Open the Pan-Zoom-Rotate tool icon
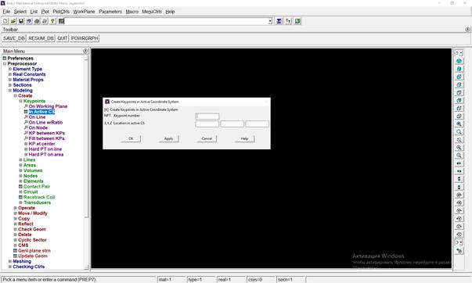This screenshot has width=472, height=283. pos(29,21)
